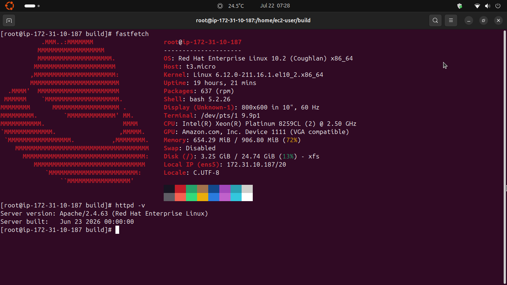The height and width of the screenshot is (285, 507).
Task: Click the Local IP value 172.31.10.187/20
Action: 256,164
